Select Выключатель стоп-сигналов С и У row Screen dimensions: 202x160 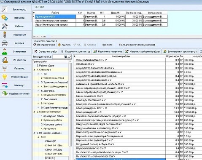(x=121, y=156)
